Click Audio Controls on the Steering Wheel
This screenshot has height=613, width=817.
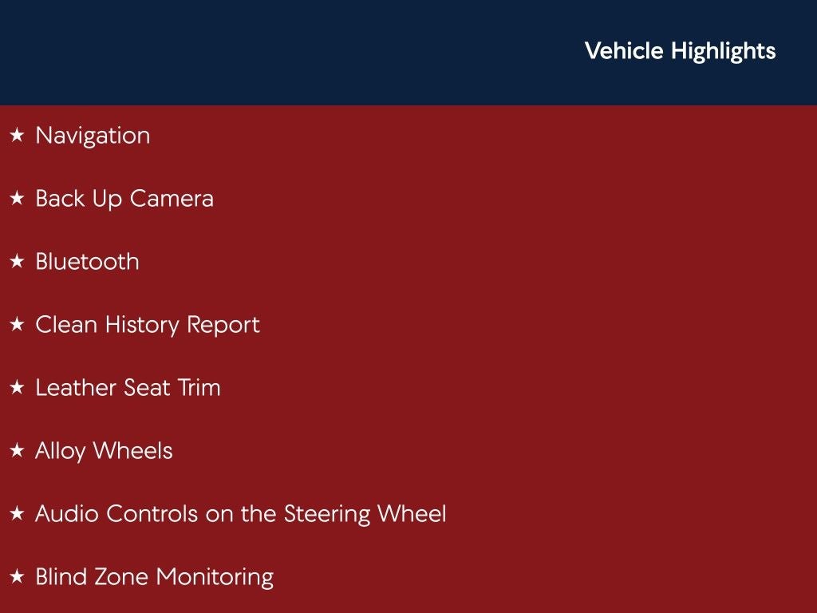[x=240, y=514]
